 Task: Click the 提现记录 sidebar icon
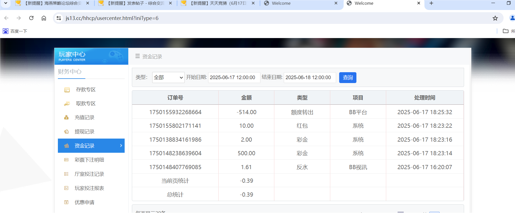(66, 132)
